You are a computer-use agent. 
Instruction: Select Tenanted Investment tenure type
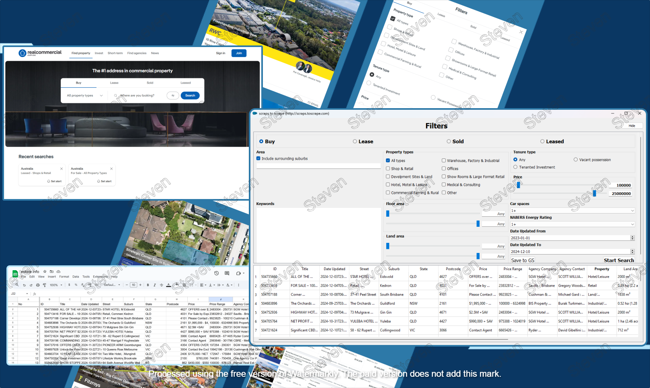pyautogui.click(x=515, y=167)
